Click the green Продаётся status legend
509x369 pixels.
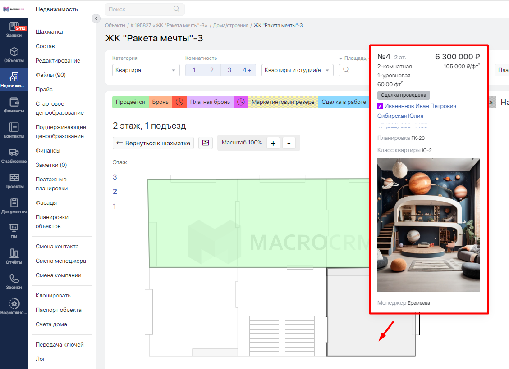[130, 102]
